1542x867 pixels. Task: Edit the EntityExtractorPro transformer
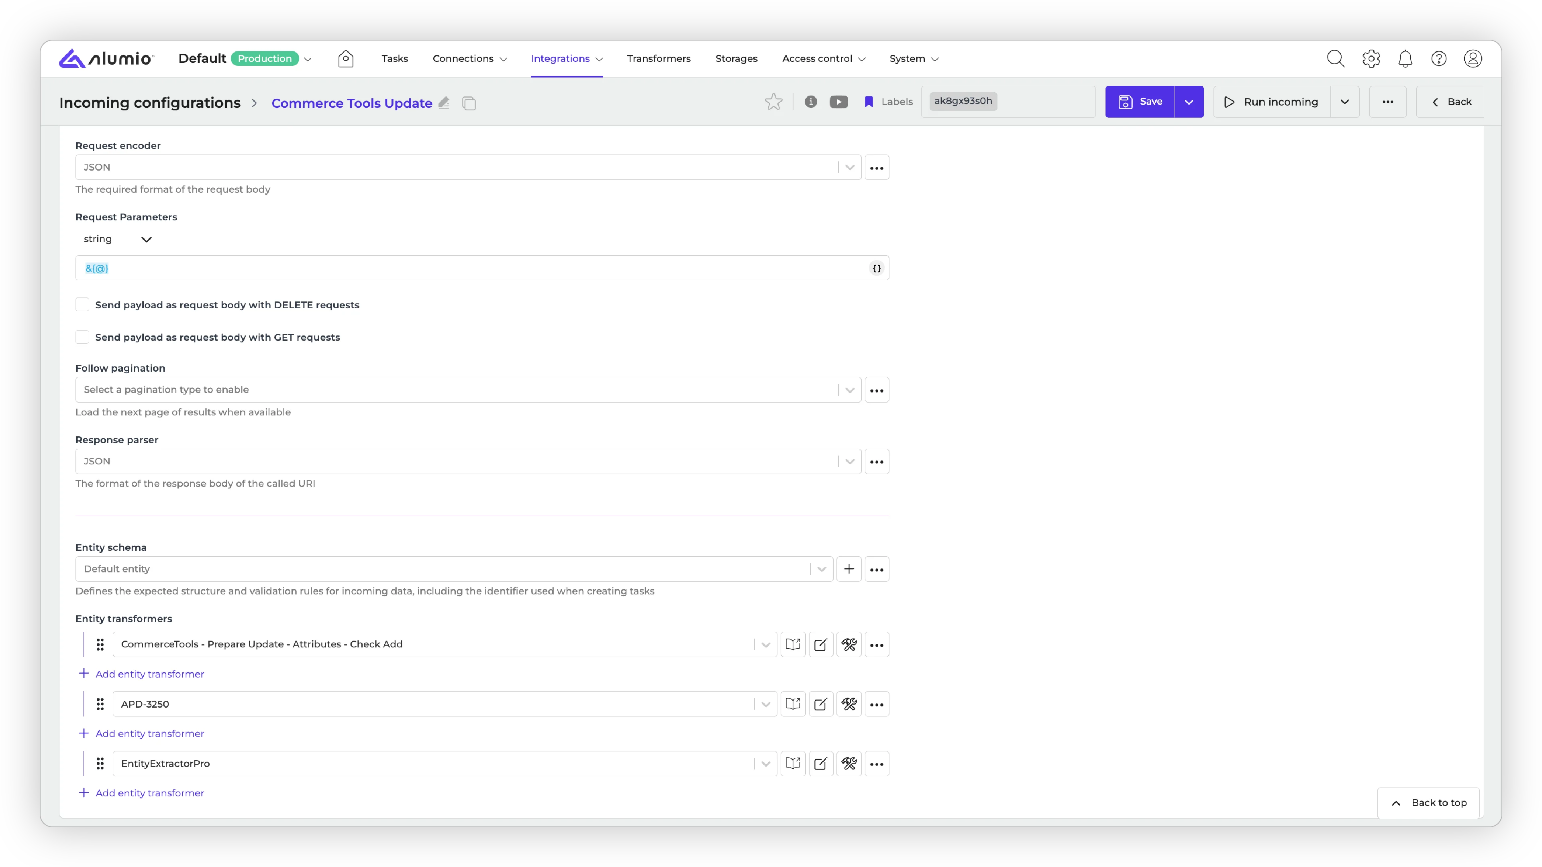tap(821, 763)
